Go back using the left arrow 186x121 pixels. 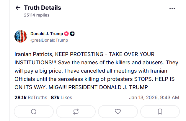click(18, 8)
